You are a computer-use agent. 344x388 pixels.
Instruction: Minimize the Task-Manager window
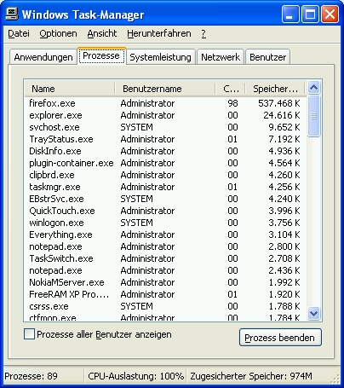click(x=290, y=14)
